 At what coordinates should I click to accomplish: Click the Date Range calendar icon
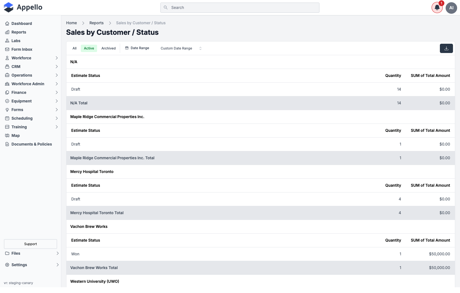(127, 48)
